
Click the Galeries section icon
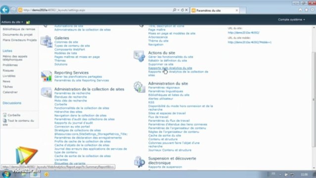(46, 42)
